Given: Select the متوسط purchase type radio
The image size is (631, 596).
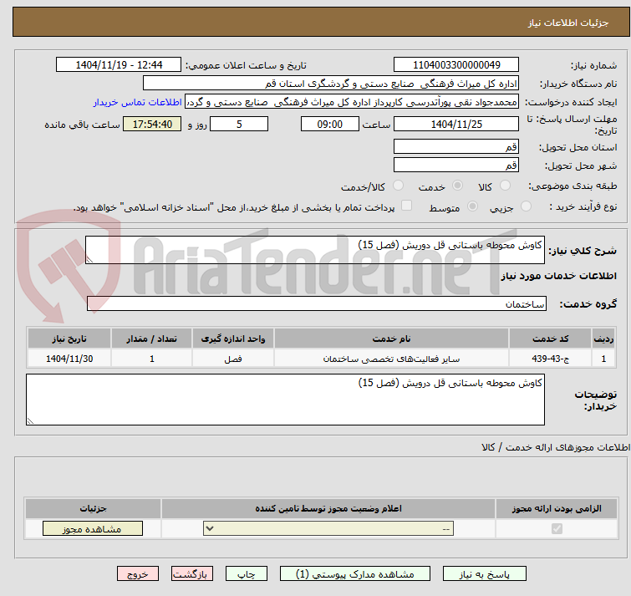Looking at the screenshot, I should point(472,206).
